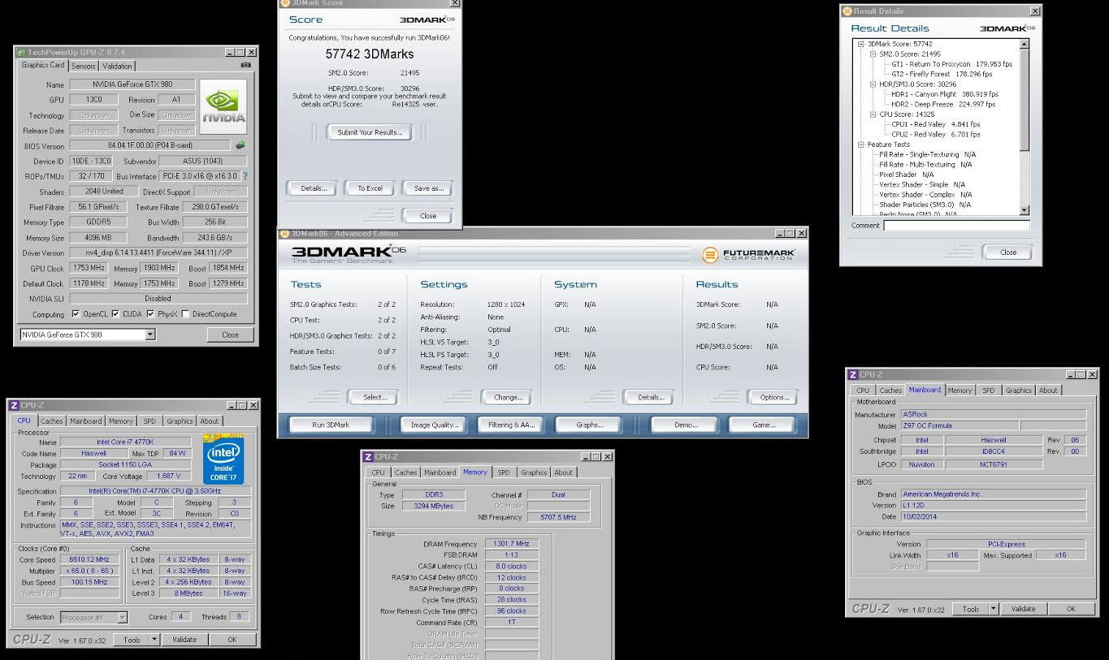Viewport: 1109px width, 660px height.
Task: Click the Result Details title bar icon
Action: pyautogui.click(x=847, y=11)
